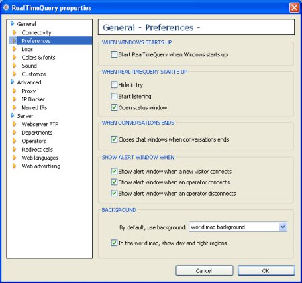Click the arrow icon next to IP Blocker
Viewport: 302px width, 283px height.
(x=14, y=99)
